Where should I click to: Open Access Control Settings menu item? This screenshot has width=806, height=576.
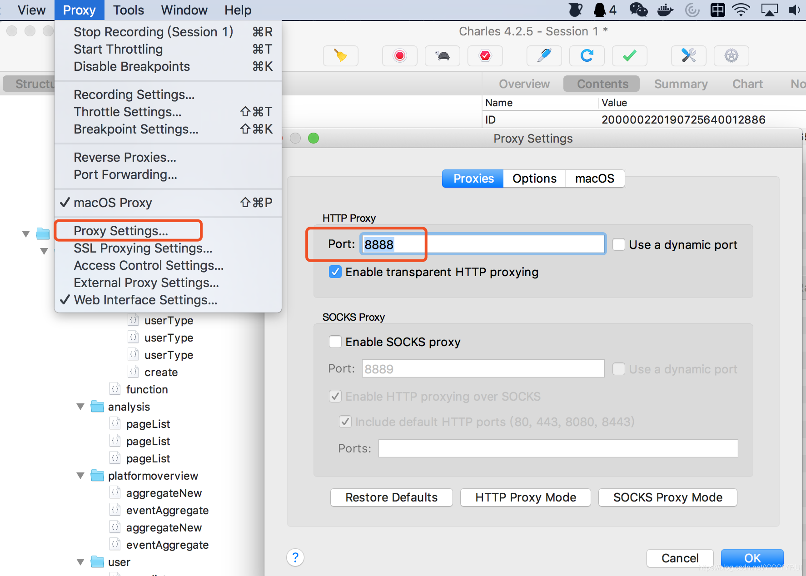coord(168,265)
